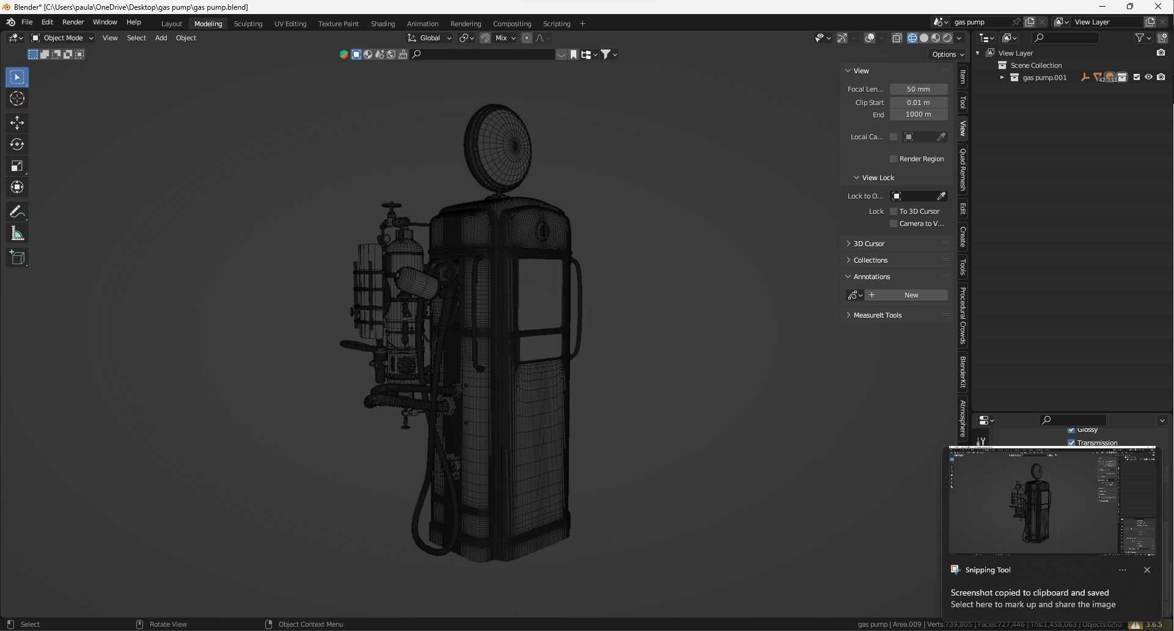Image resolution: width=1174 pixels, height=631 pixels.
Task: Pin the gas pump scene
Action: click(x=1016, y=22)
